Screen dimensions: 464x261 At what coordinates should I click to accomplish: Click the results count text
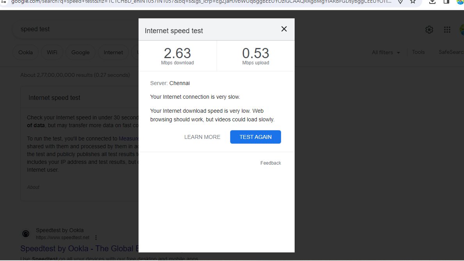[x=75, y=75]
